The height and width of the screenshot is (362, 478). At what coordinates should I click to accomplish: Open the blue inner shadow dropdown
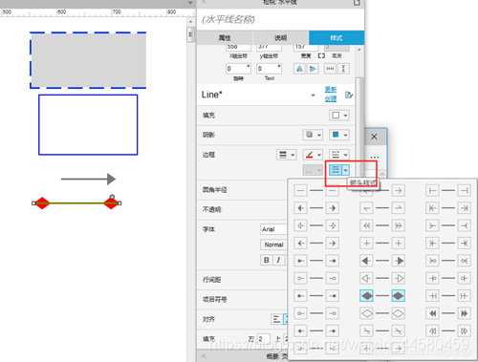339,135
